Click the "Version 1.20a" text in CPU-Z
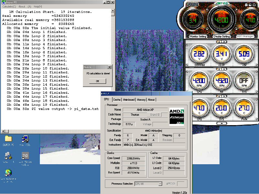The image size is (259, 194). 179,192
